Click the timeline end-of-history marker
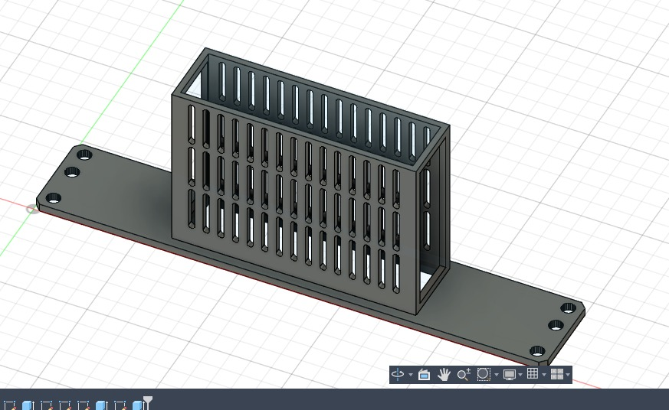The width and height of the screenshot is (669, 410). coord(148,402)
